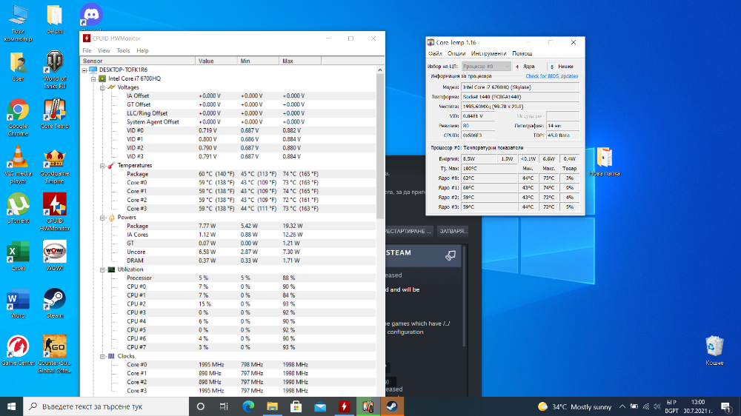Open VLC media player desktop icon
Image resolution: width=741 pixels, height=416 pixels.
coord(18,164)
